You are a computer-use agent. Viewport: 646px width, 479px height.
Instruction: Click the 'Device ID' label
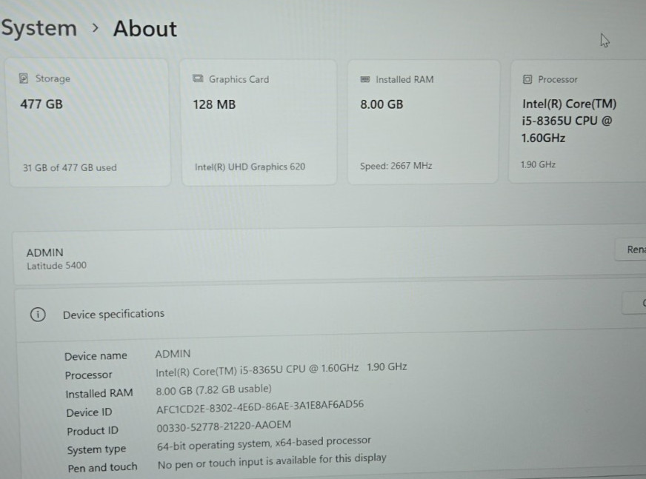pos(89,412)
